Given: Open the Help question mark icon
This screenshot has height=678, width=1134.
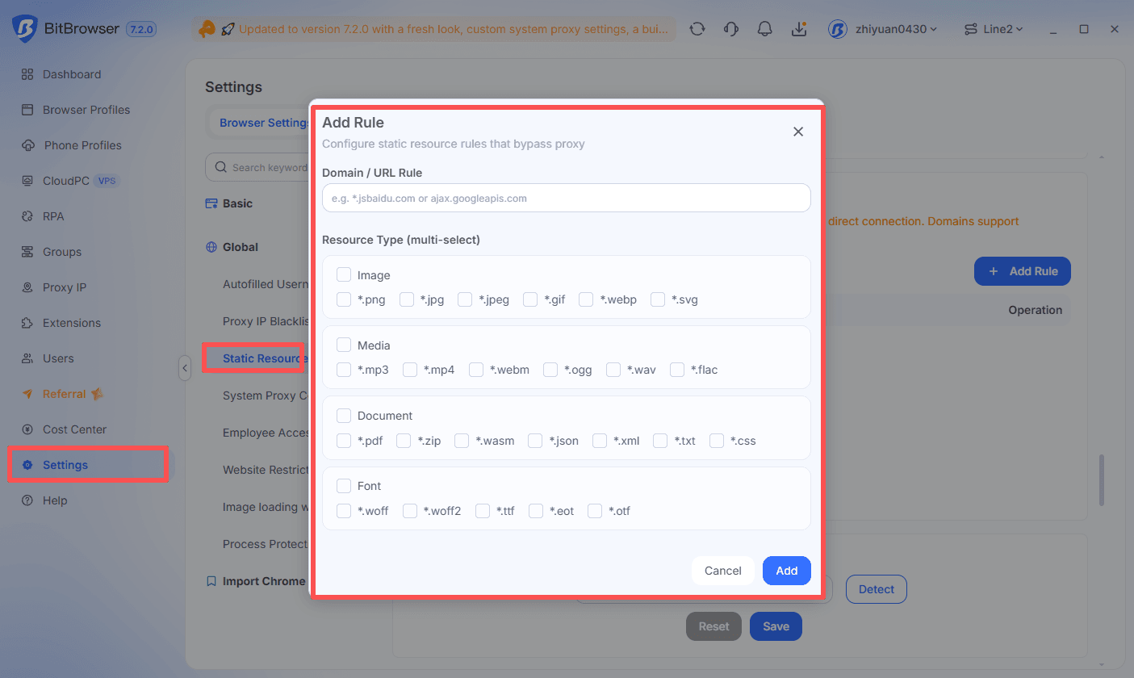Looking at the screenshot, I should [x=27, y=500].
